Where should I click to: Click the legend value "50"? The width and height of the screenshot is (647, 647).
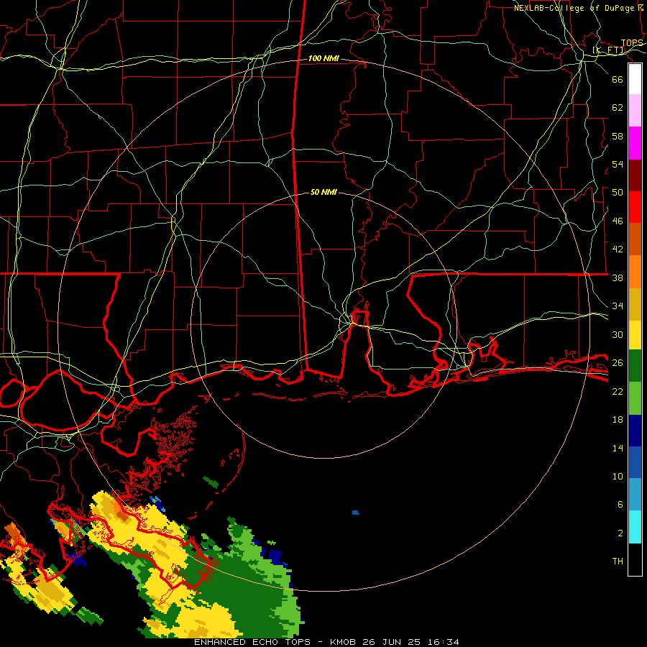pyautogui.click(x=618, y=193)
